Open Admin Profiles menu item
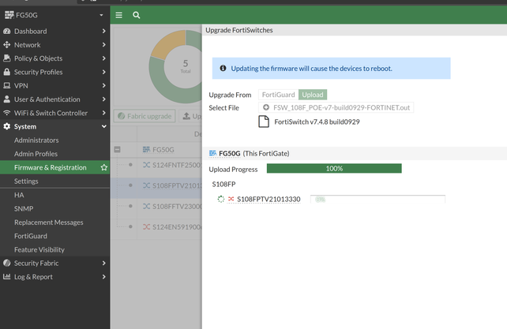507x329 pixels. pyautogui.click(x=36, y=154)
